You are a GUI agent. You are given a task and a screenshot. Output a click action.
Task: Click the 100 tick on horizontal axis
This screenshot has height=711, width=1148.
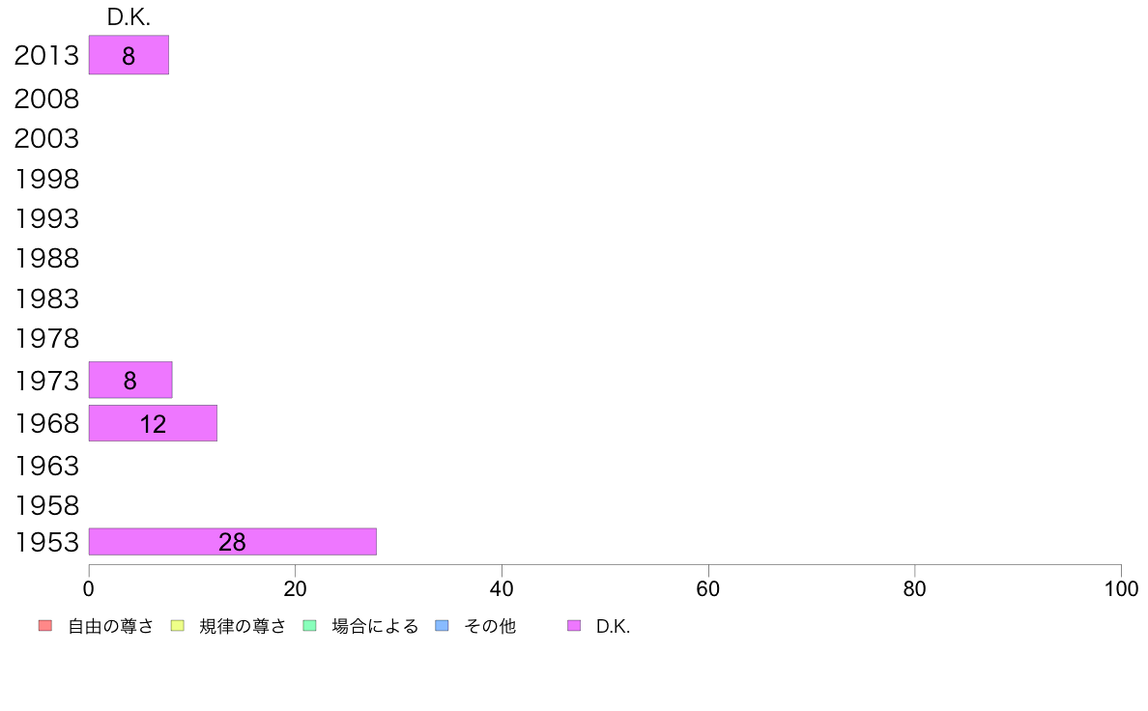[1121, 588]
